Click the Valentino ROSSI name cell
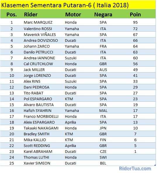The width and height of the screenshot is (157, 173). click(x=38, y=29)
